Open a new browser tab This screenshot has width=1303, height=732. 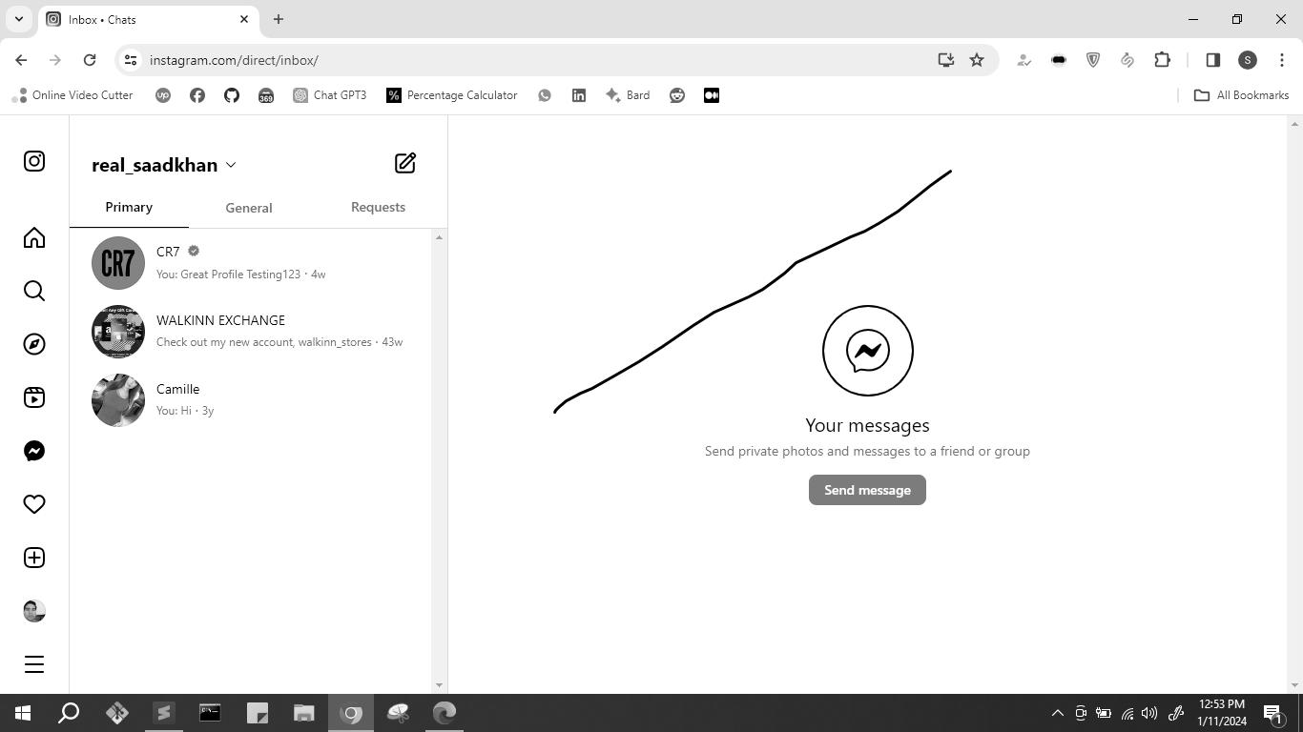tap(279, 19)
